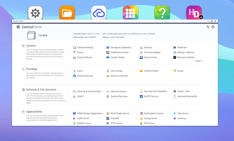Image resolution: width=234 pixels, height=141 pixels.
Task: Open Domain Controller
Action: 117,76
